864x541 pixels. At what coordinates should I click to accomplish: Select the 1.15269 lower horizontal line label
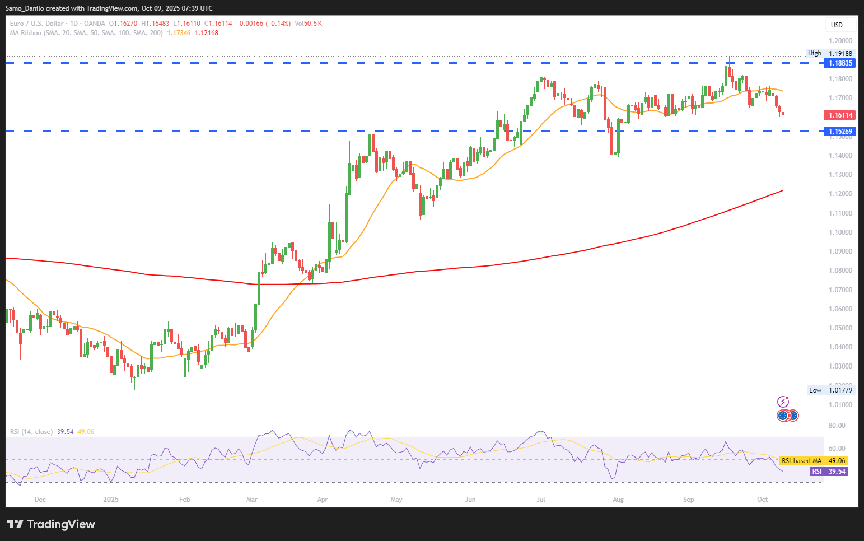[x=840, y=132]
